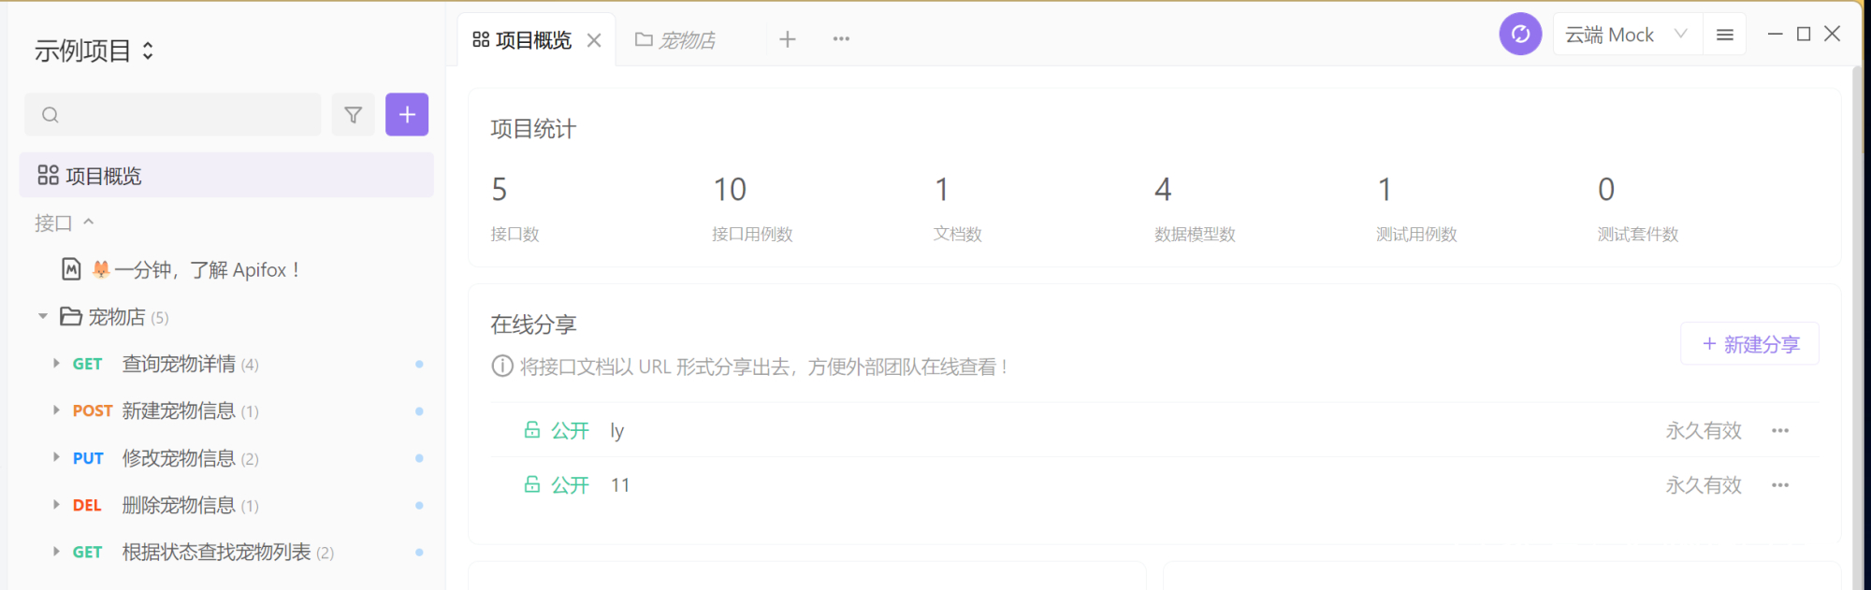The width and height of the screenshot is (1871, 590).
Task: Click the search magnifier icon
Action: point(51,114)
